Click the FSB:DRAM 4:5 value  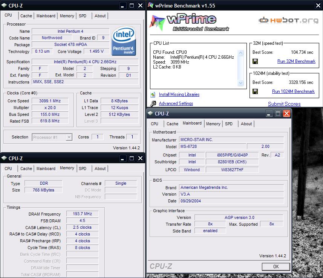coord(83,220)
